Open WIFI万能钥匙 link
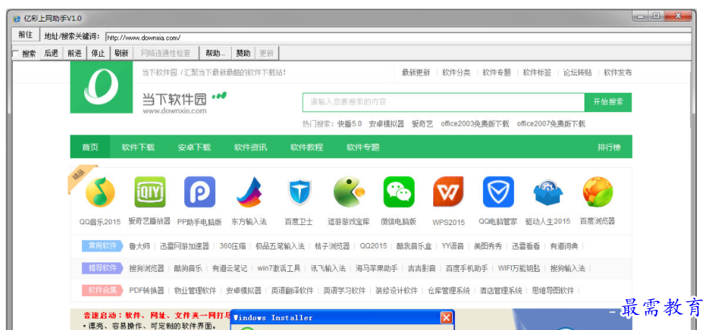The width and height of the screenshot is (709, 330). tap(519, 268)
